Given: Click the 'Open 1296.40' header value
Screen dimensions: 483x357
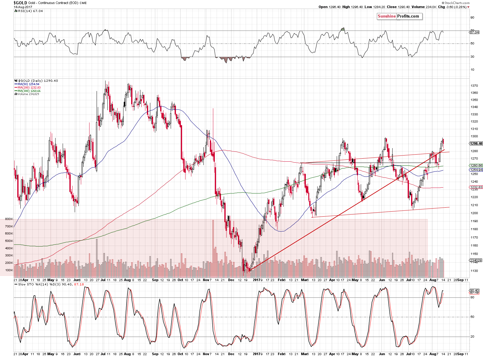Looking at the screenshot, I should 330,7.
